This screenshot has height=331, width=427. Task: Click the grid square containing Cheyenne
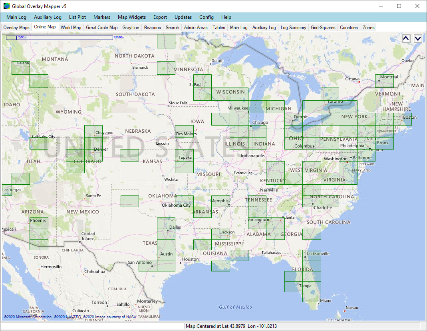(x=93, y=131)
